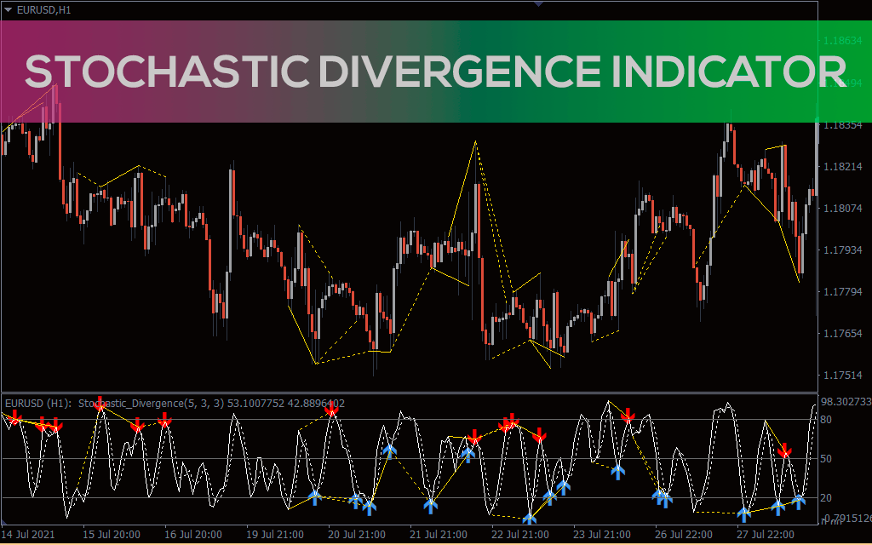The image size is (872, 545).
Task: Click the 14 Jul 2021 date label
Action: point(27,535)
